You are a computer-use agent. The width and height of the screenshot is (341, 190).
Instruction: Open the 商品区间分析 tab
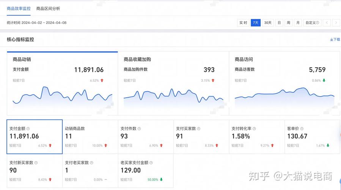coord(48,8)
